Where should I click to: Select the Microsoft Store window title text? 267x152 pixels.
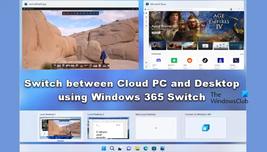158,4
